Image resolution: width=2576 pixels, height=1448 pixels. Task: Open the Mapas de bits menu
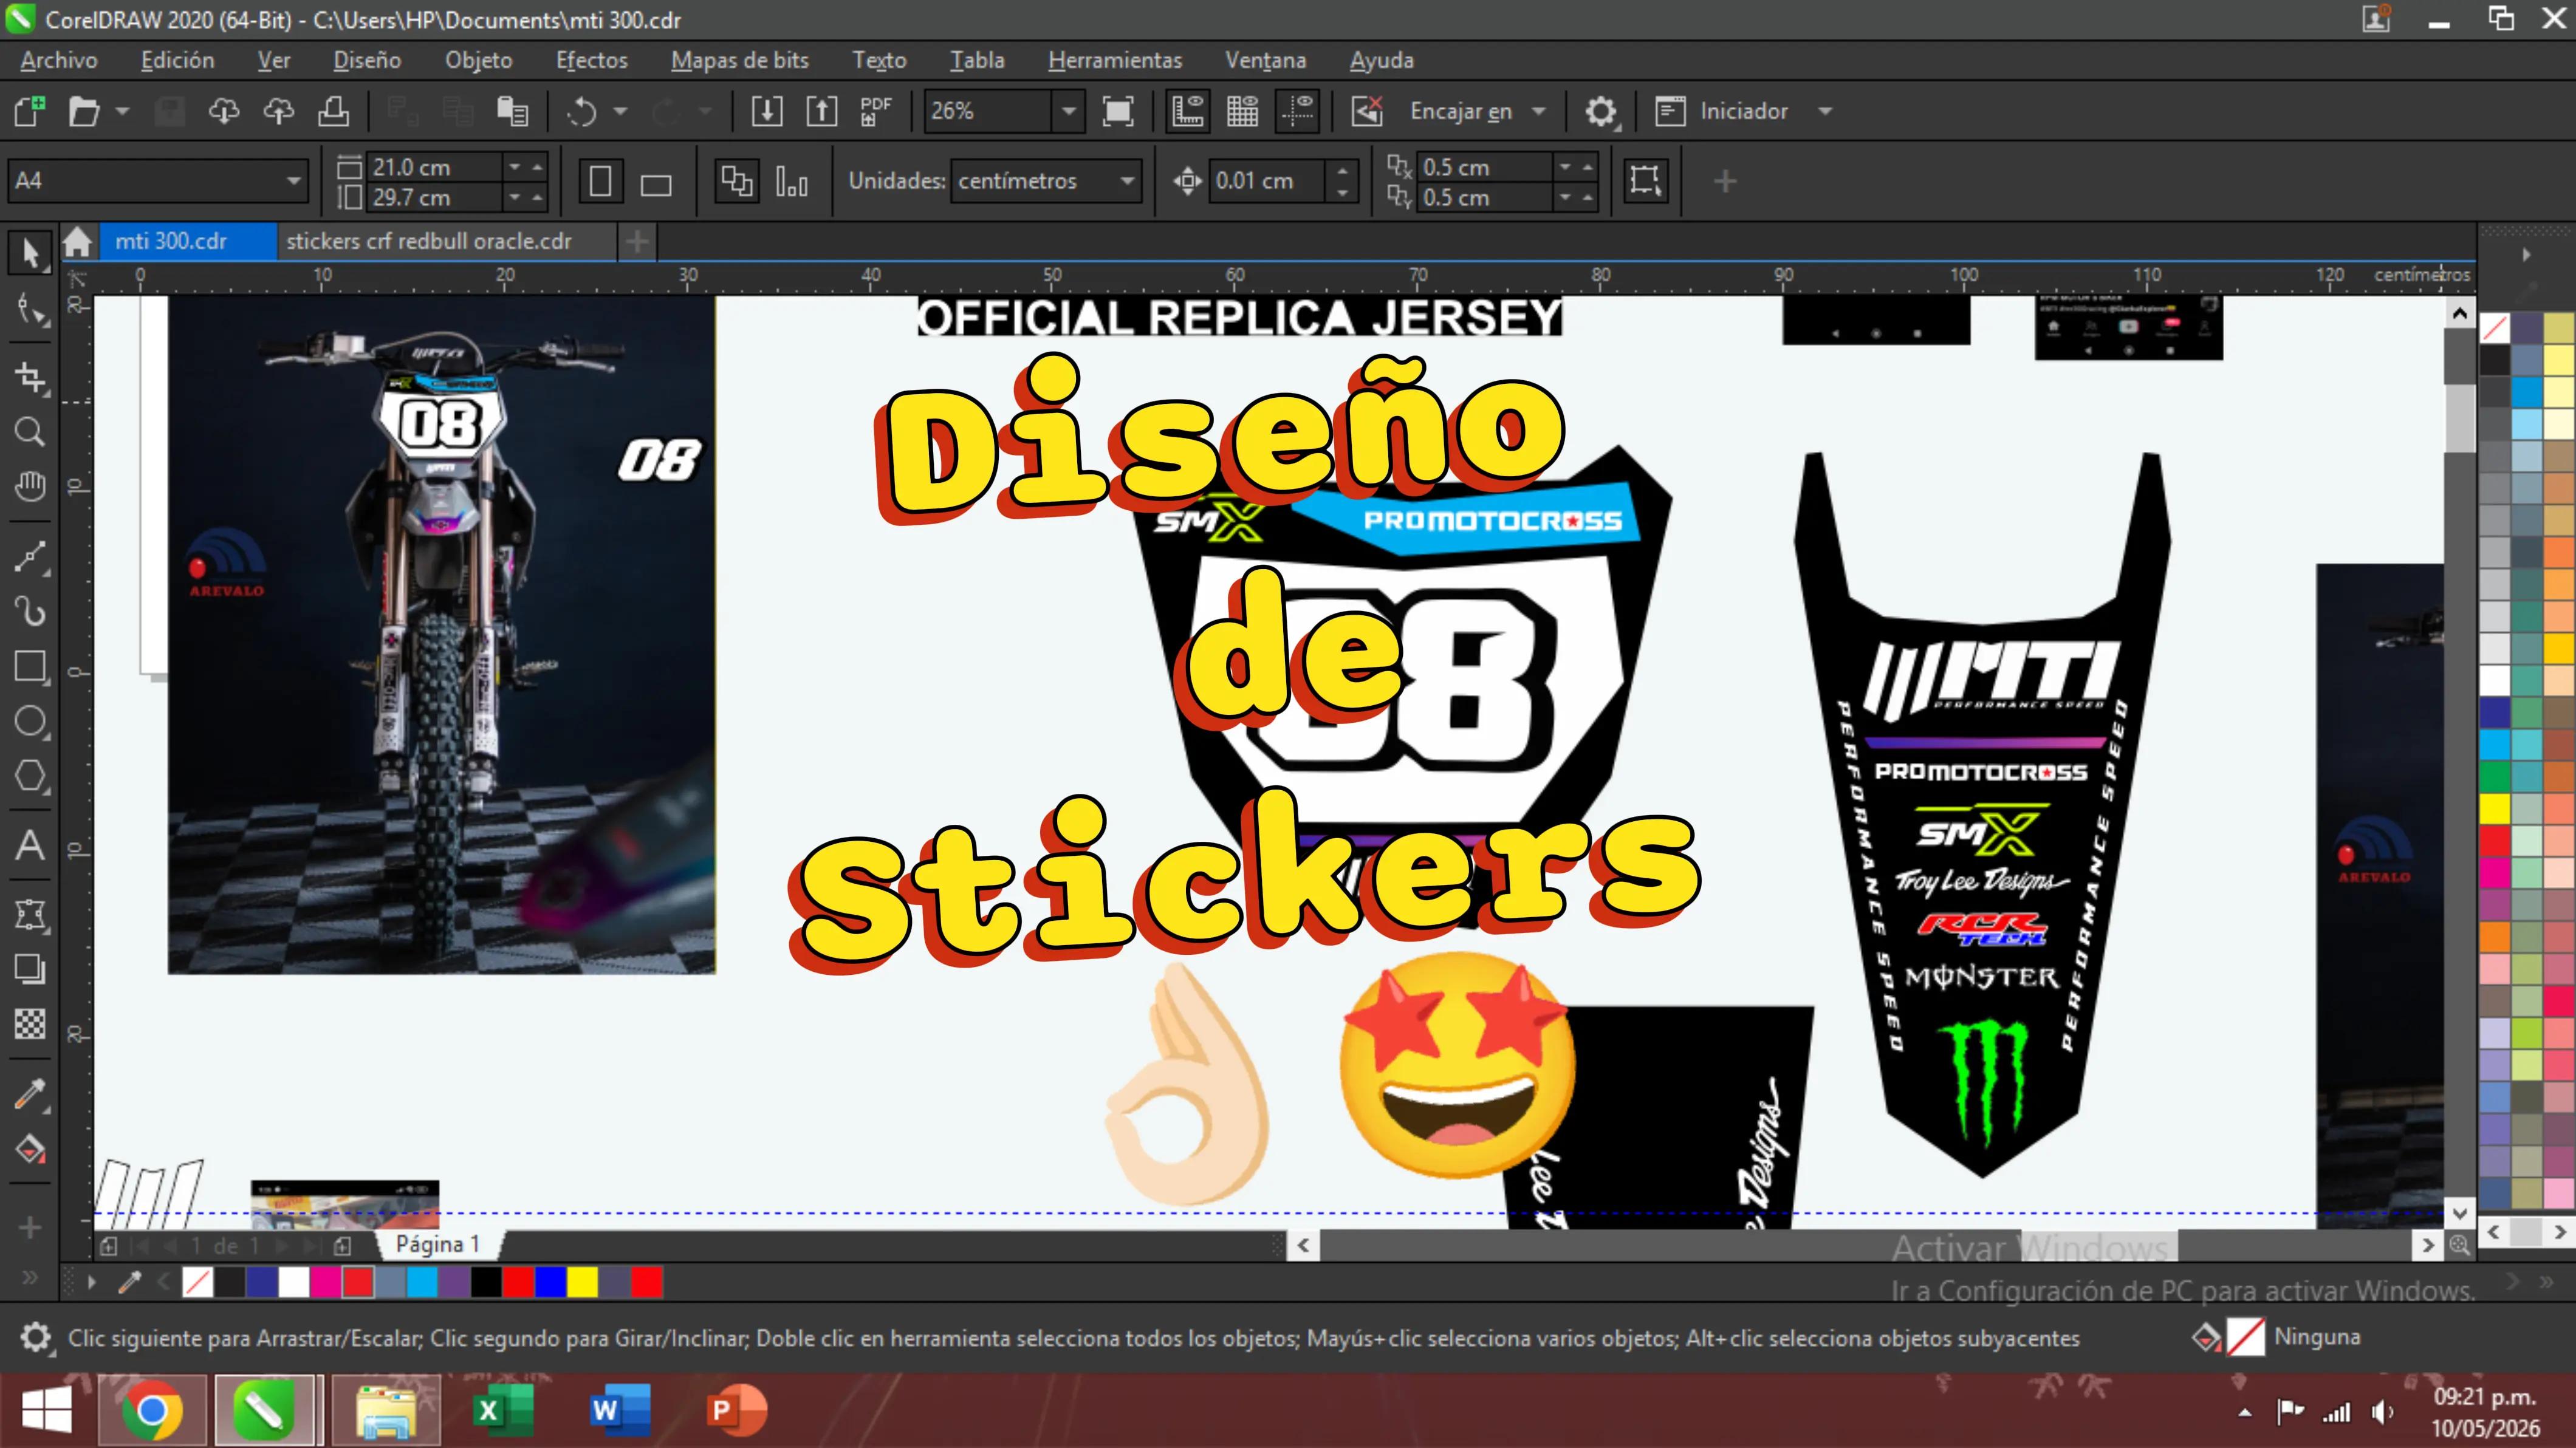tap(740, 60)
